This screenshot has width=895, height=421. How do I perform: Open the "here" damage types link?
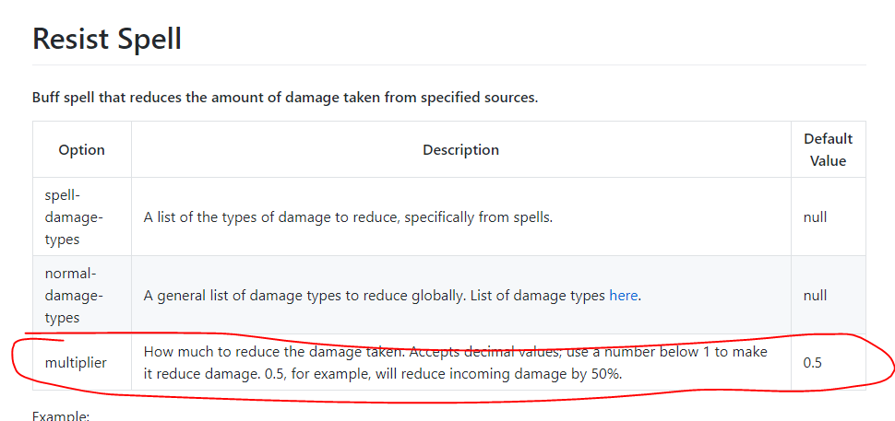point(623,296)
